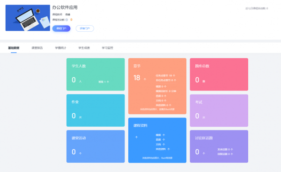
Task: Click the orange 0 beside 课程活动数
Action: pos(71,20)
